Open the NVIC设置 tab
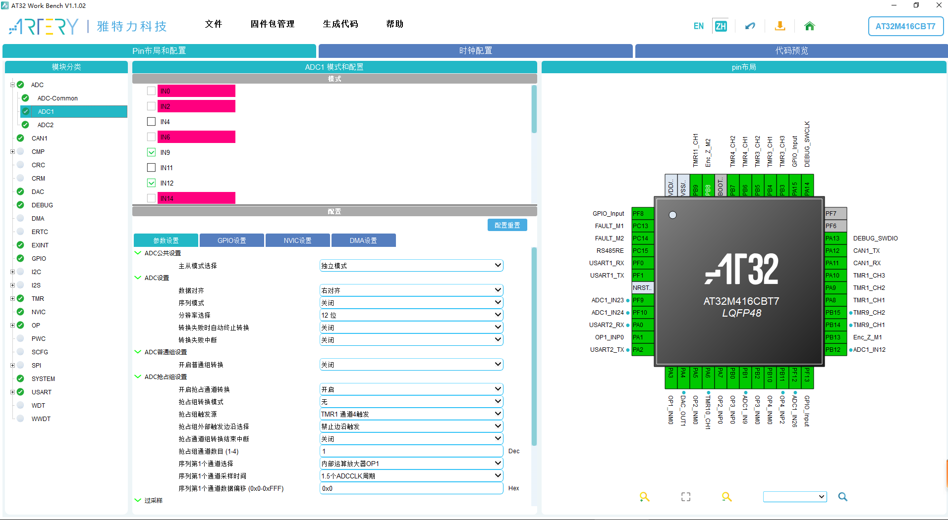948x520 pixels. click(298, 240)
